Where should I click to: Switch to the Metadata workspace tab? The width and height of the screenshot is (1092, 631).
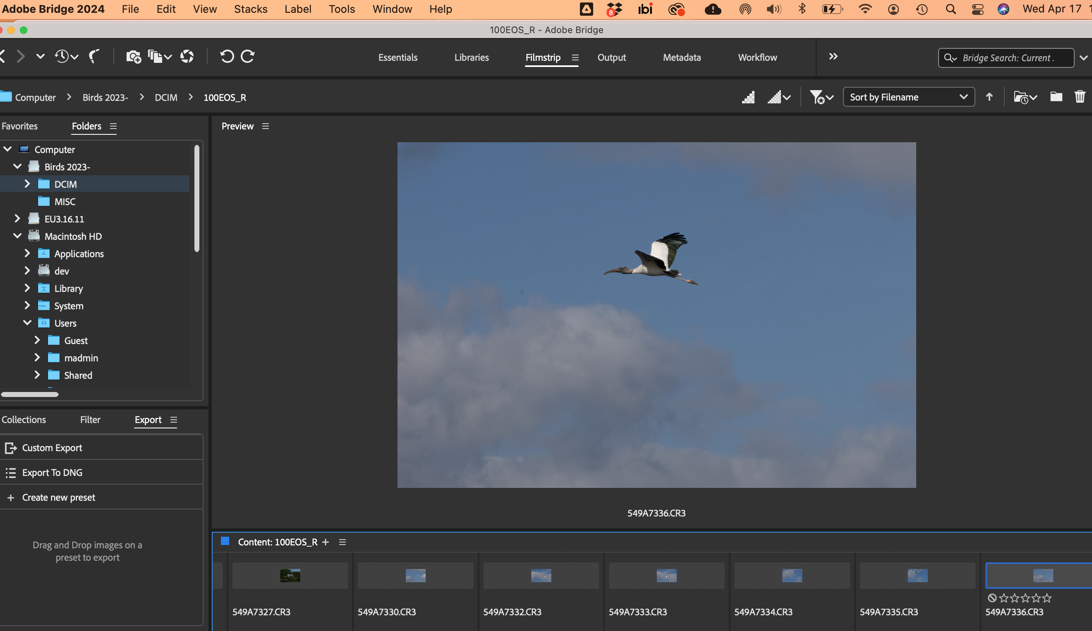(682, 57)
